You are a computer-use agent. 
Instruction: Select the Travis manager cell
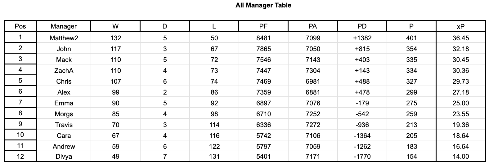coord(64,125)
